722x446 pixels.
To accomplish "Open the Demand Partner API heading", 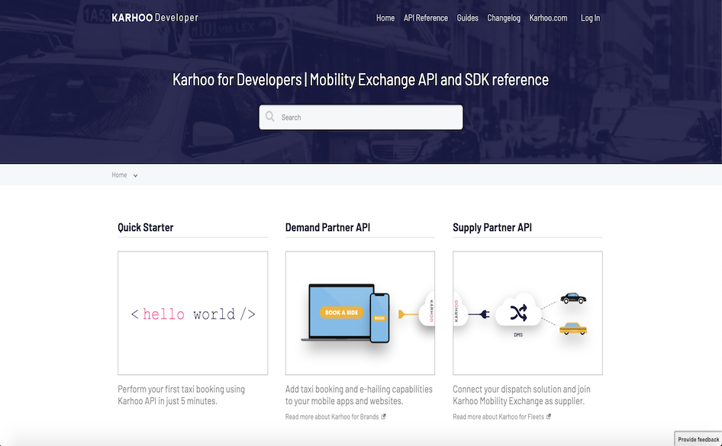I will (x=327, y=227).
